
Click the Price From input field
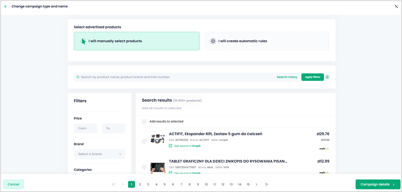(x=86, y=128)
